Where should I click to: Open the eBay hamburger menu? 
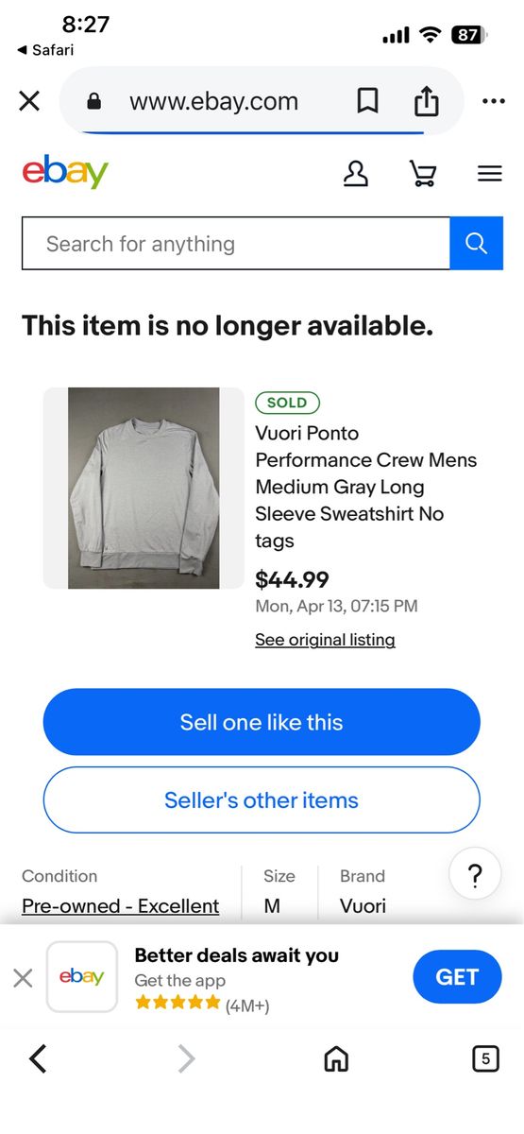[489, 174]
